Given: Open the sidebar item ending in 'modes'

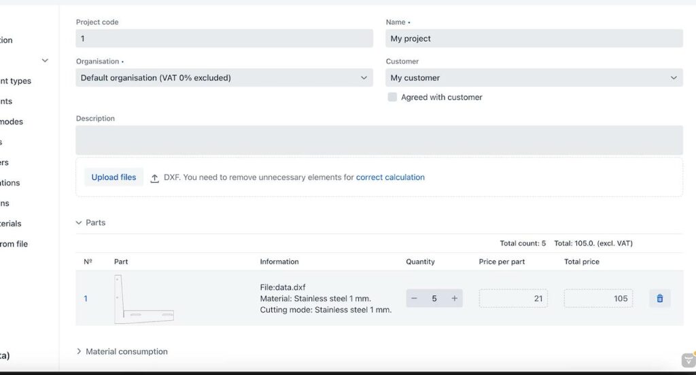Looking at the screenshot, I should 12,122.
